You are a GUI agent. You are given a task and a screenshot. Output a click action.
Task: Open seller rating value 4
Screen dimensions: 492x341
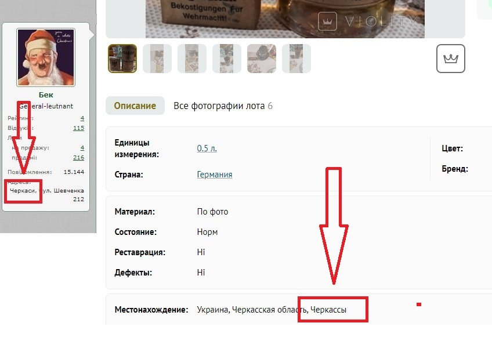pyautogui.click(x=82, y=118)
